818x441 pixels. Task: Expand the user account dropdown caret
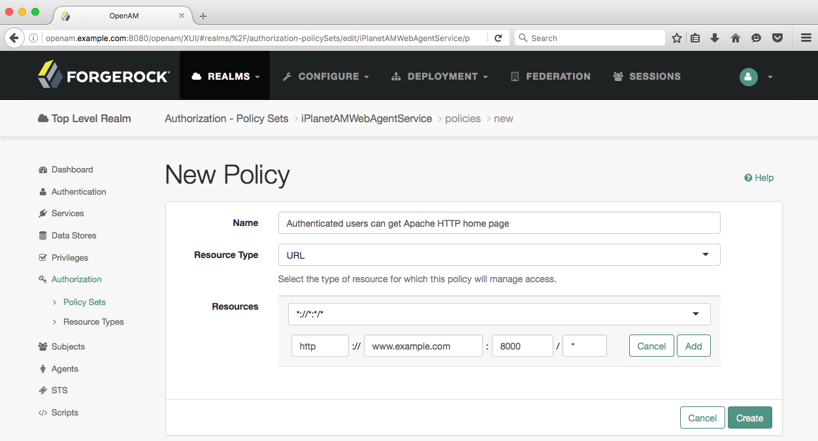pos(770,77)
